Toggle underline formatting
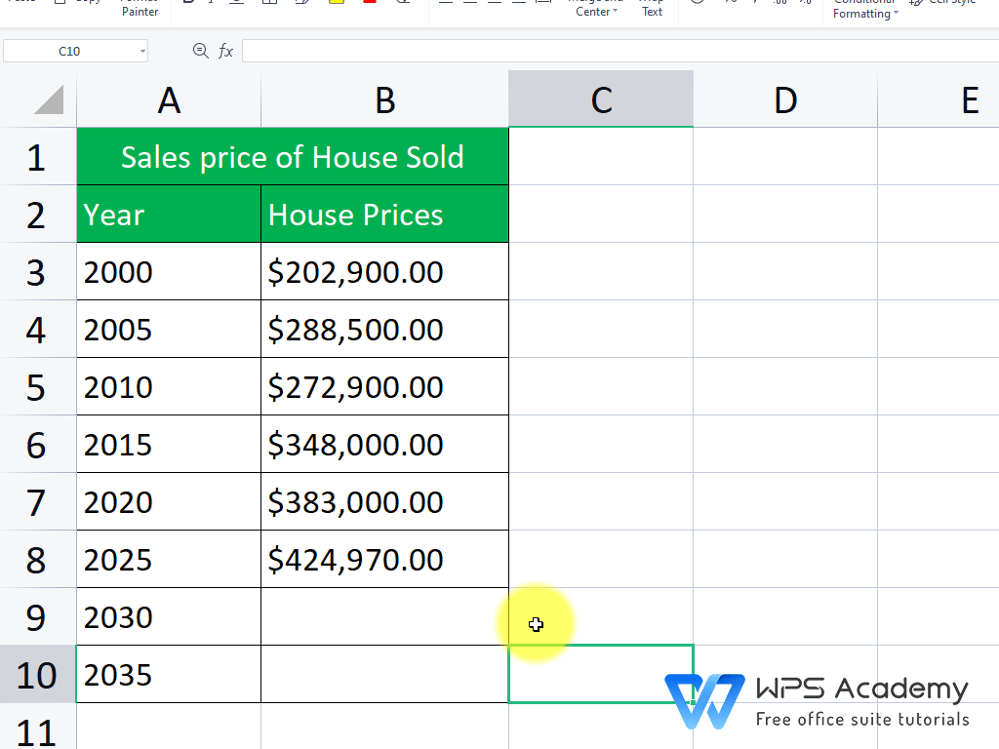Screen dimensions: 999x749 click(x=234, y=4)
